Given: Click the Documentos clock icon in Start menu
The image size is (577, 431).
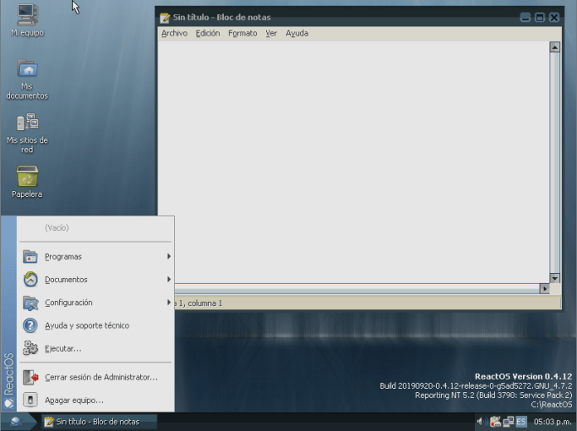Looking at the screenshot, I should (x=30, y=280).
